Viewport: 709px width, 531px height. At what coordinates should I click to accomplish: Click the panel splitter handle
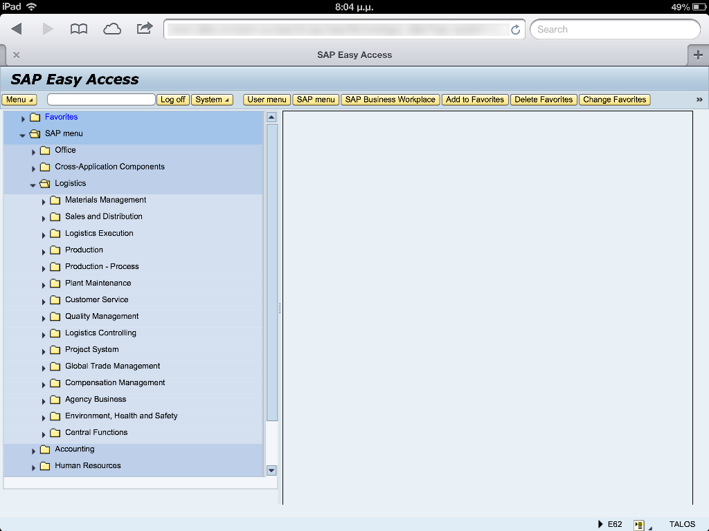(x=280, y=308)
